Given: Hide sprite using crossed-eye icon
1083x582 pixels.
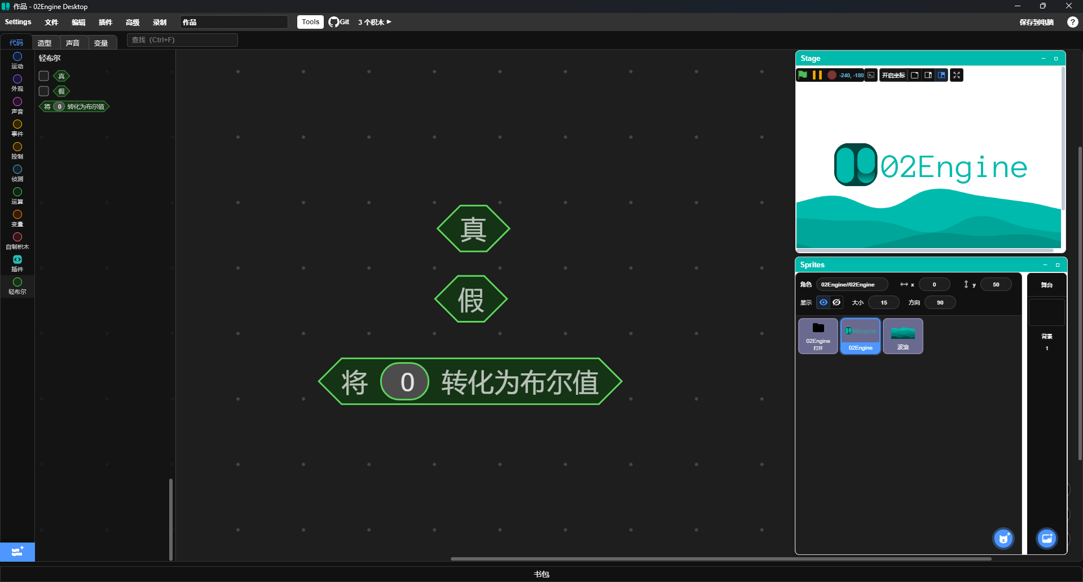Looking at the screenshot, I should coord(837,303).
